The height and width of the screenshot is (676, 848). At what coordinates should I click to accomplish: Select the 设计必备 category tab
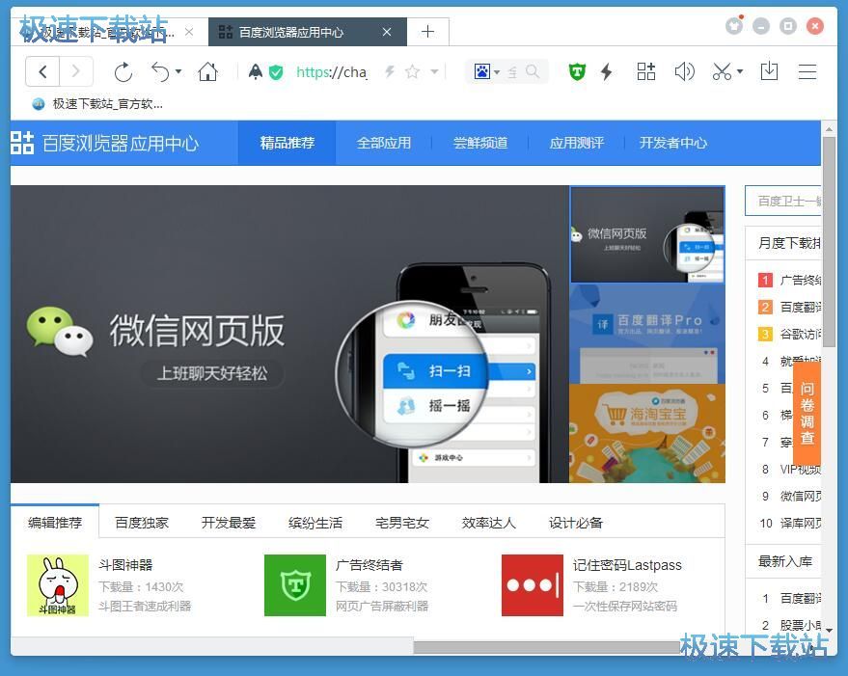point(575,523)
